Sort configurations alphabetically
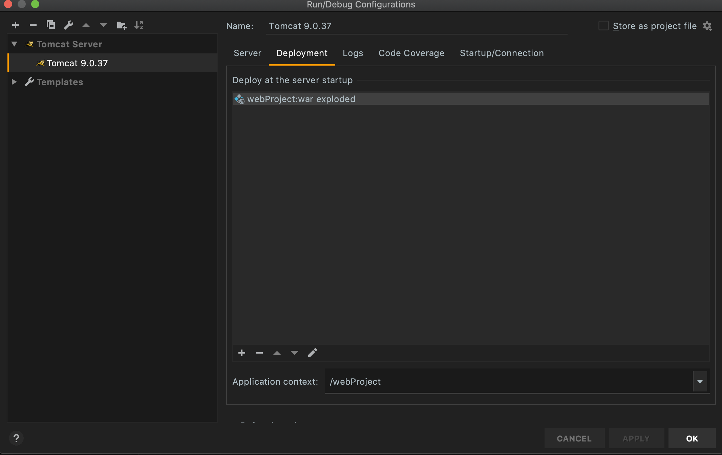Image resolution: width=722 pixels, height=455 pixels. tap(139, 25)
